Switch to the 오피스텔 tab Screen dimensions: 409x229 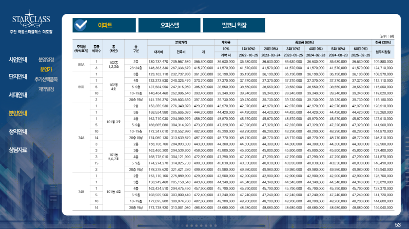pos(170,24)
